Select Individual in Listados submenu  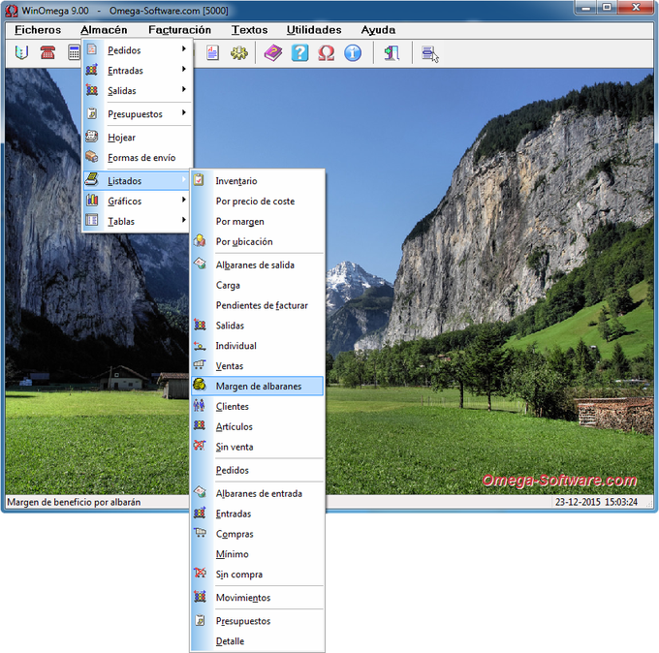pyautogui.click(x=257, y=346)
